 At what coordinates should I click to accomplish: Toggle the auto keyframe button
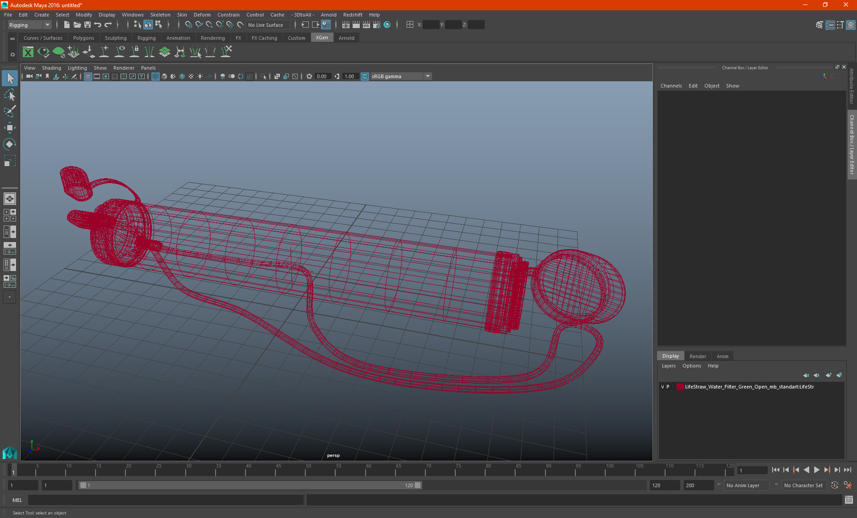point(835,485)
